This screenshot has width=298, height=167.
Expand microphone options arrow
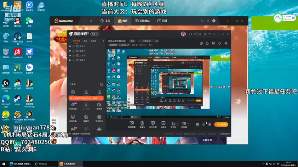pos(178,124)
